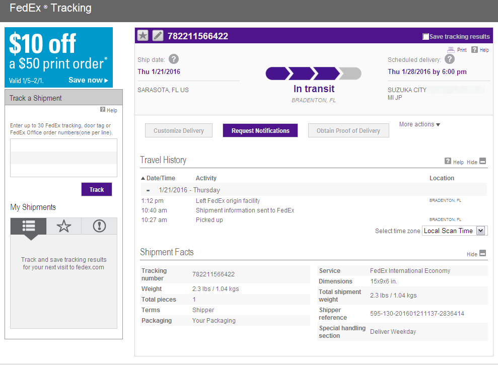Open Help icon in Travel History header
498x365 pixels.
click(448, 162)
